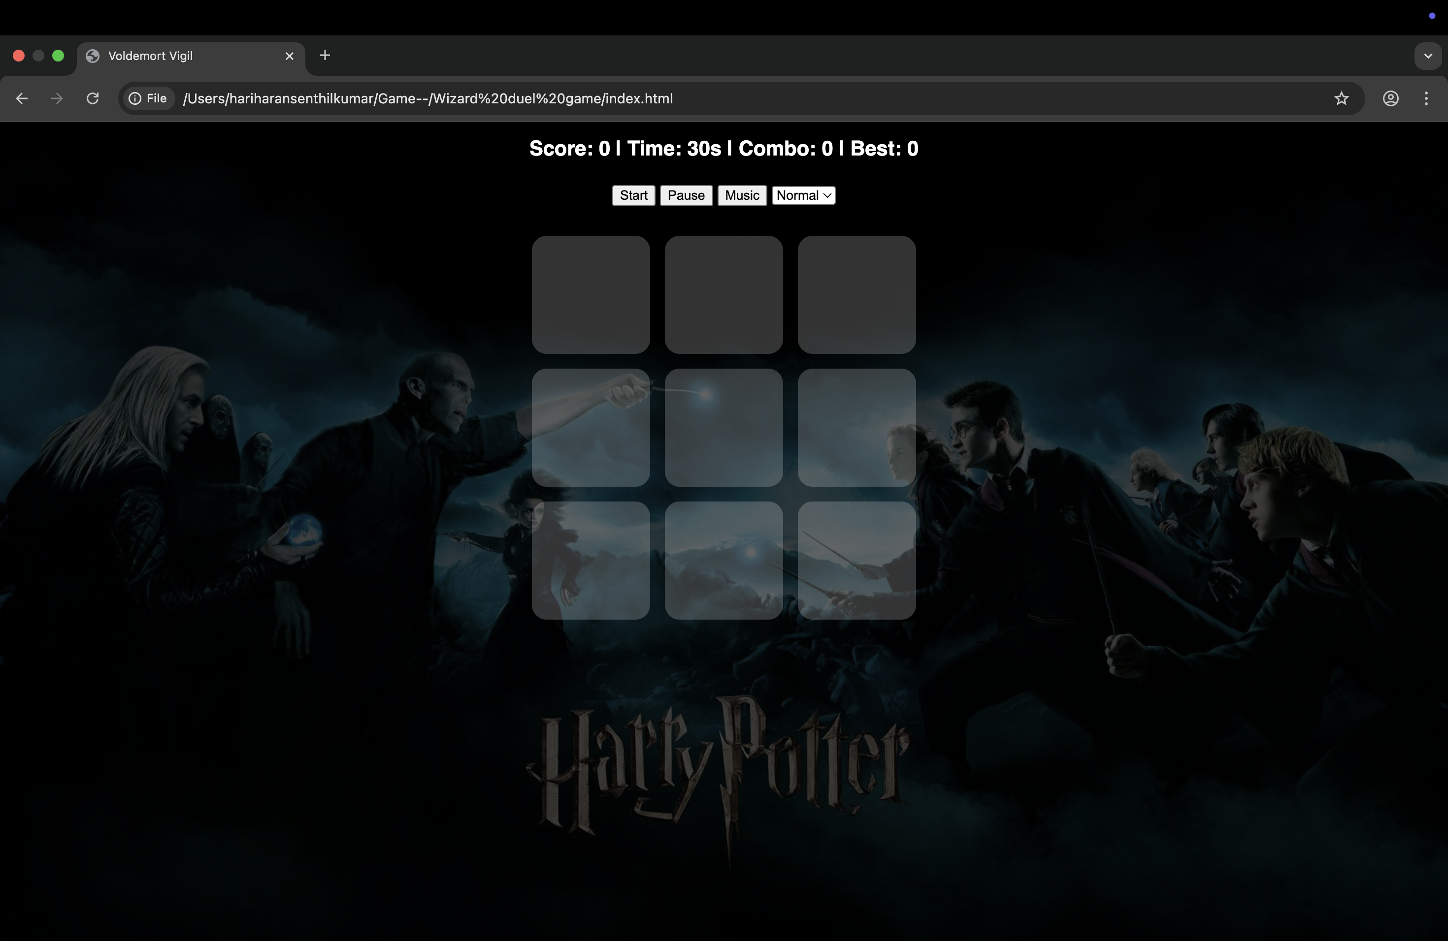The image size is (1448, 941).
Task: Toggle the Music button
Action: tap(742, 196)
